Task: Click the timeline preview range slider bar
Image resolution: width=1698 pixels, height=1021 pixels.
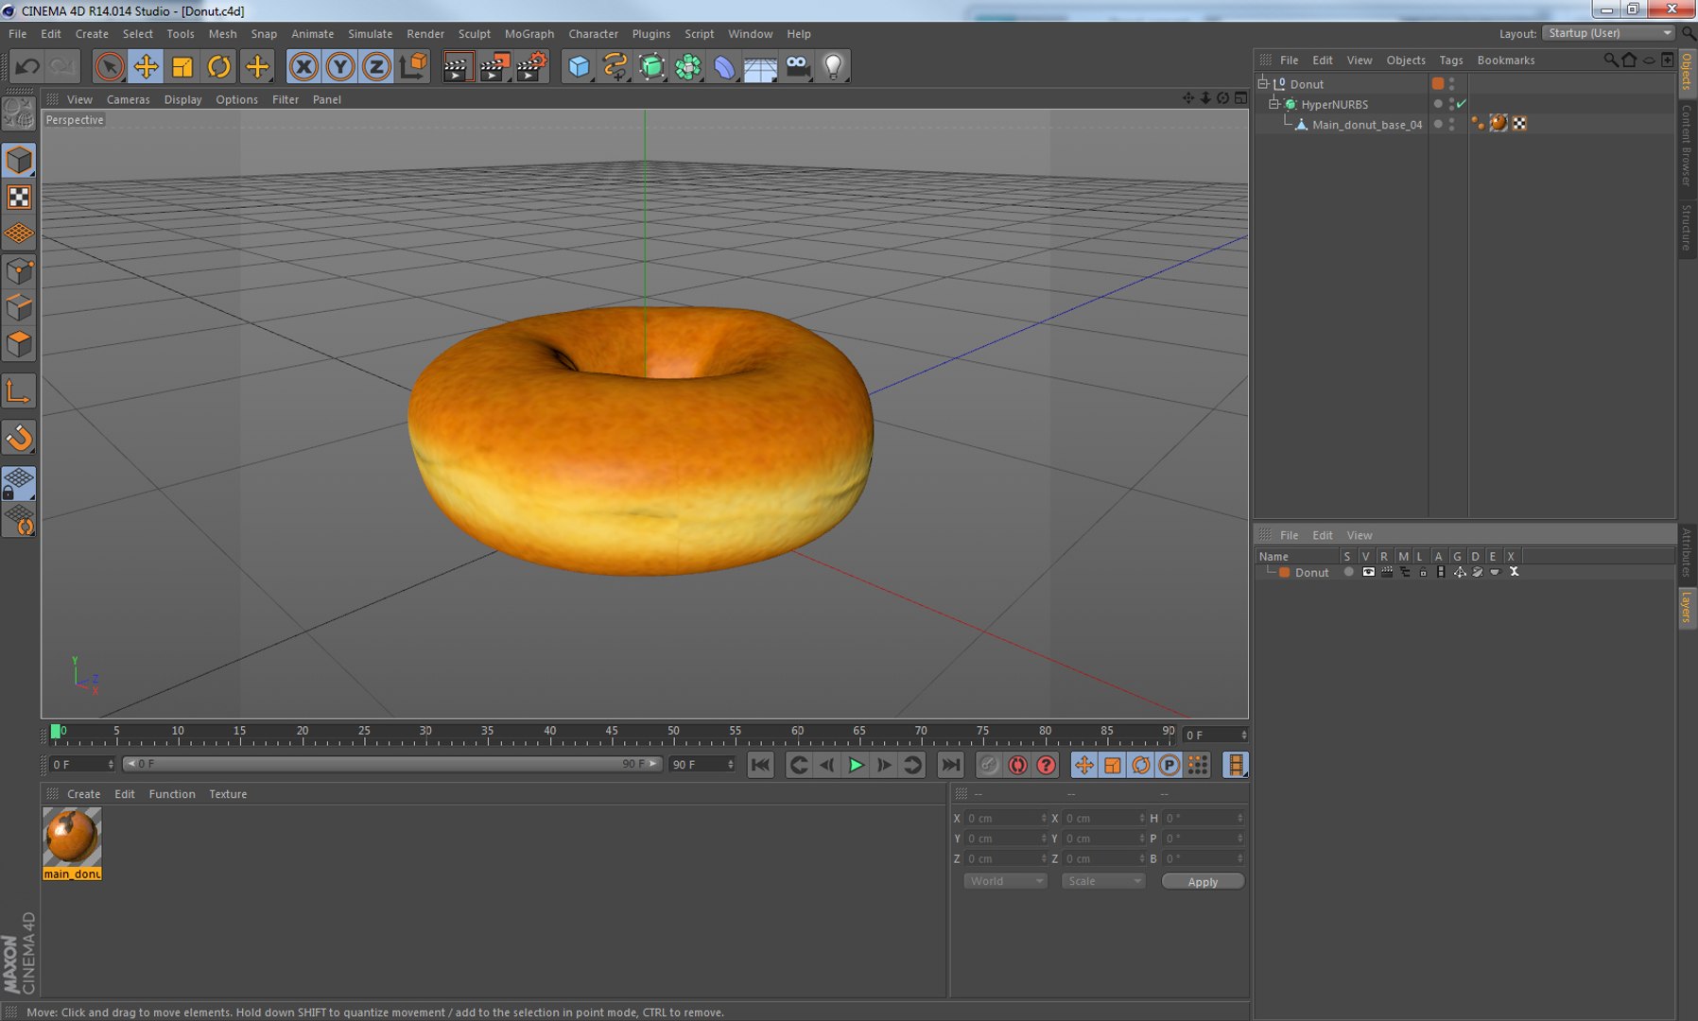Action: [x=392, y=764]
